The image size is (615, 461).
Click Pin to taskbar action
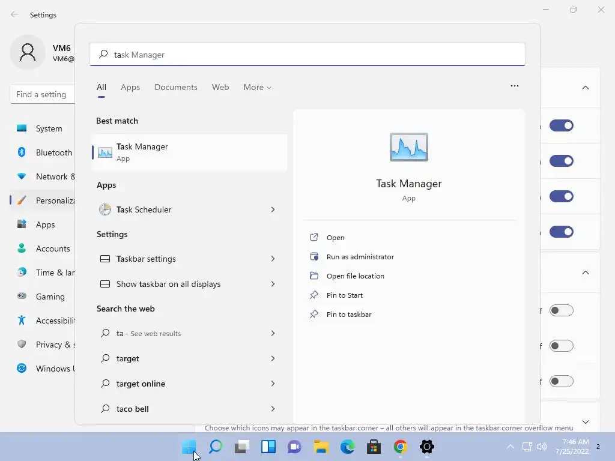pyautogui.click(x=349, y=315)
